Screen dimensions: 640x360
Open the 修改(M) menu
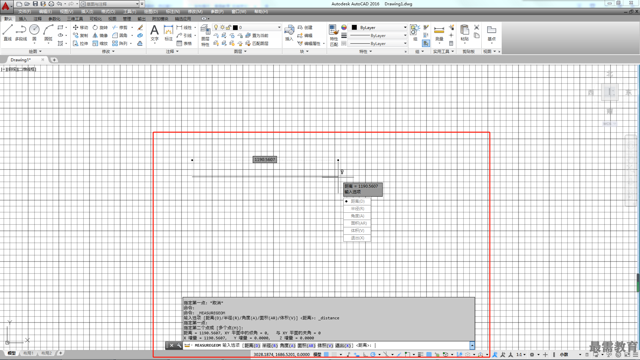point(195,11)
